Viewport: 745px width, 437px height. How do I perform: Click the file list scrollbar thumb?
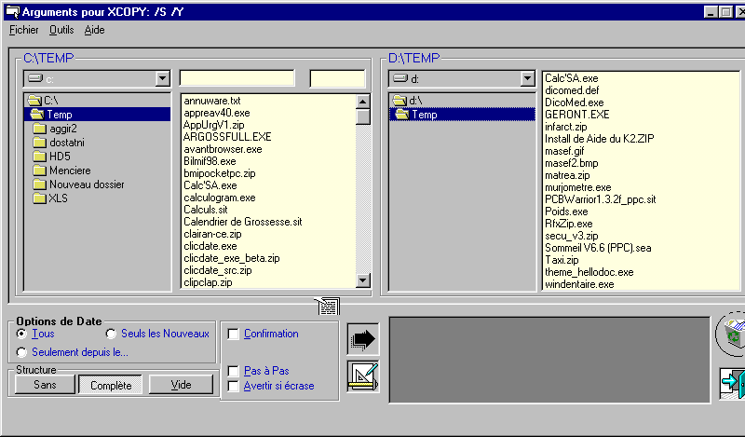363,116
